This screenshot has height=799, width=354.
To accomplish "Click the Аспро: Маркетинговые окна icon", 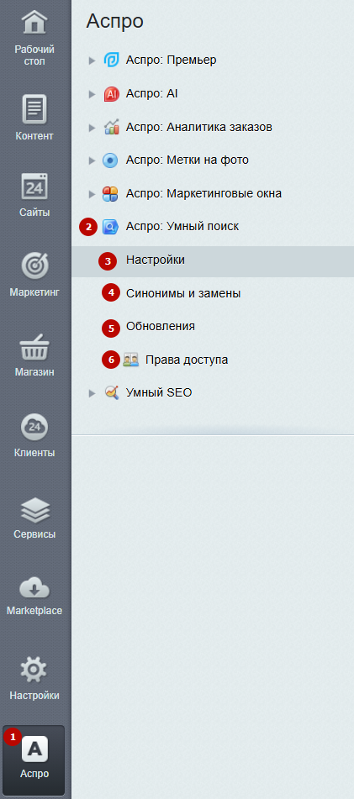I will point(111,193).
